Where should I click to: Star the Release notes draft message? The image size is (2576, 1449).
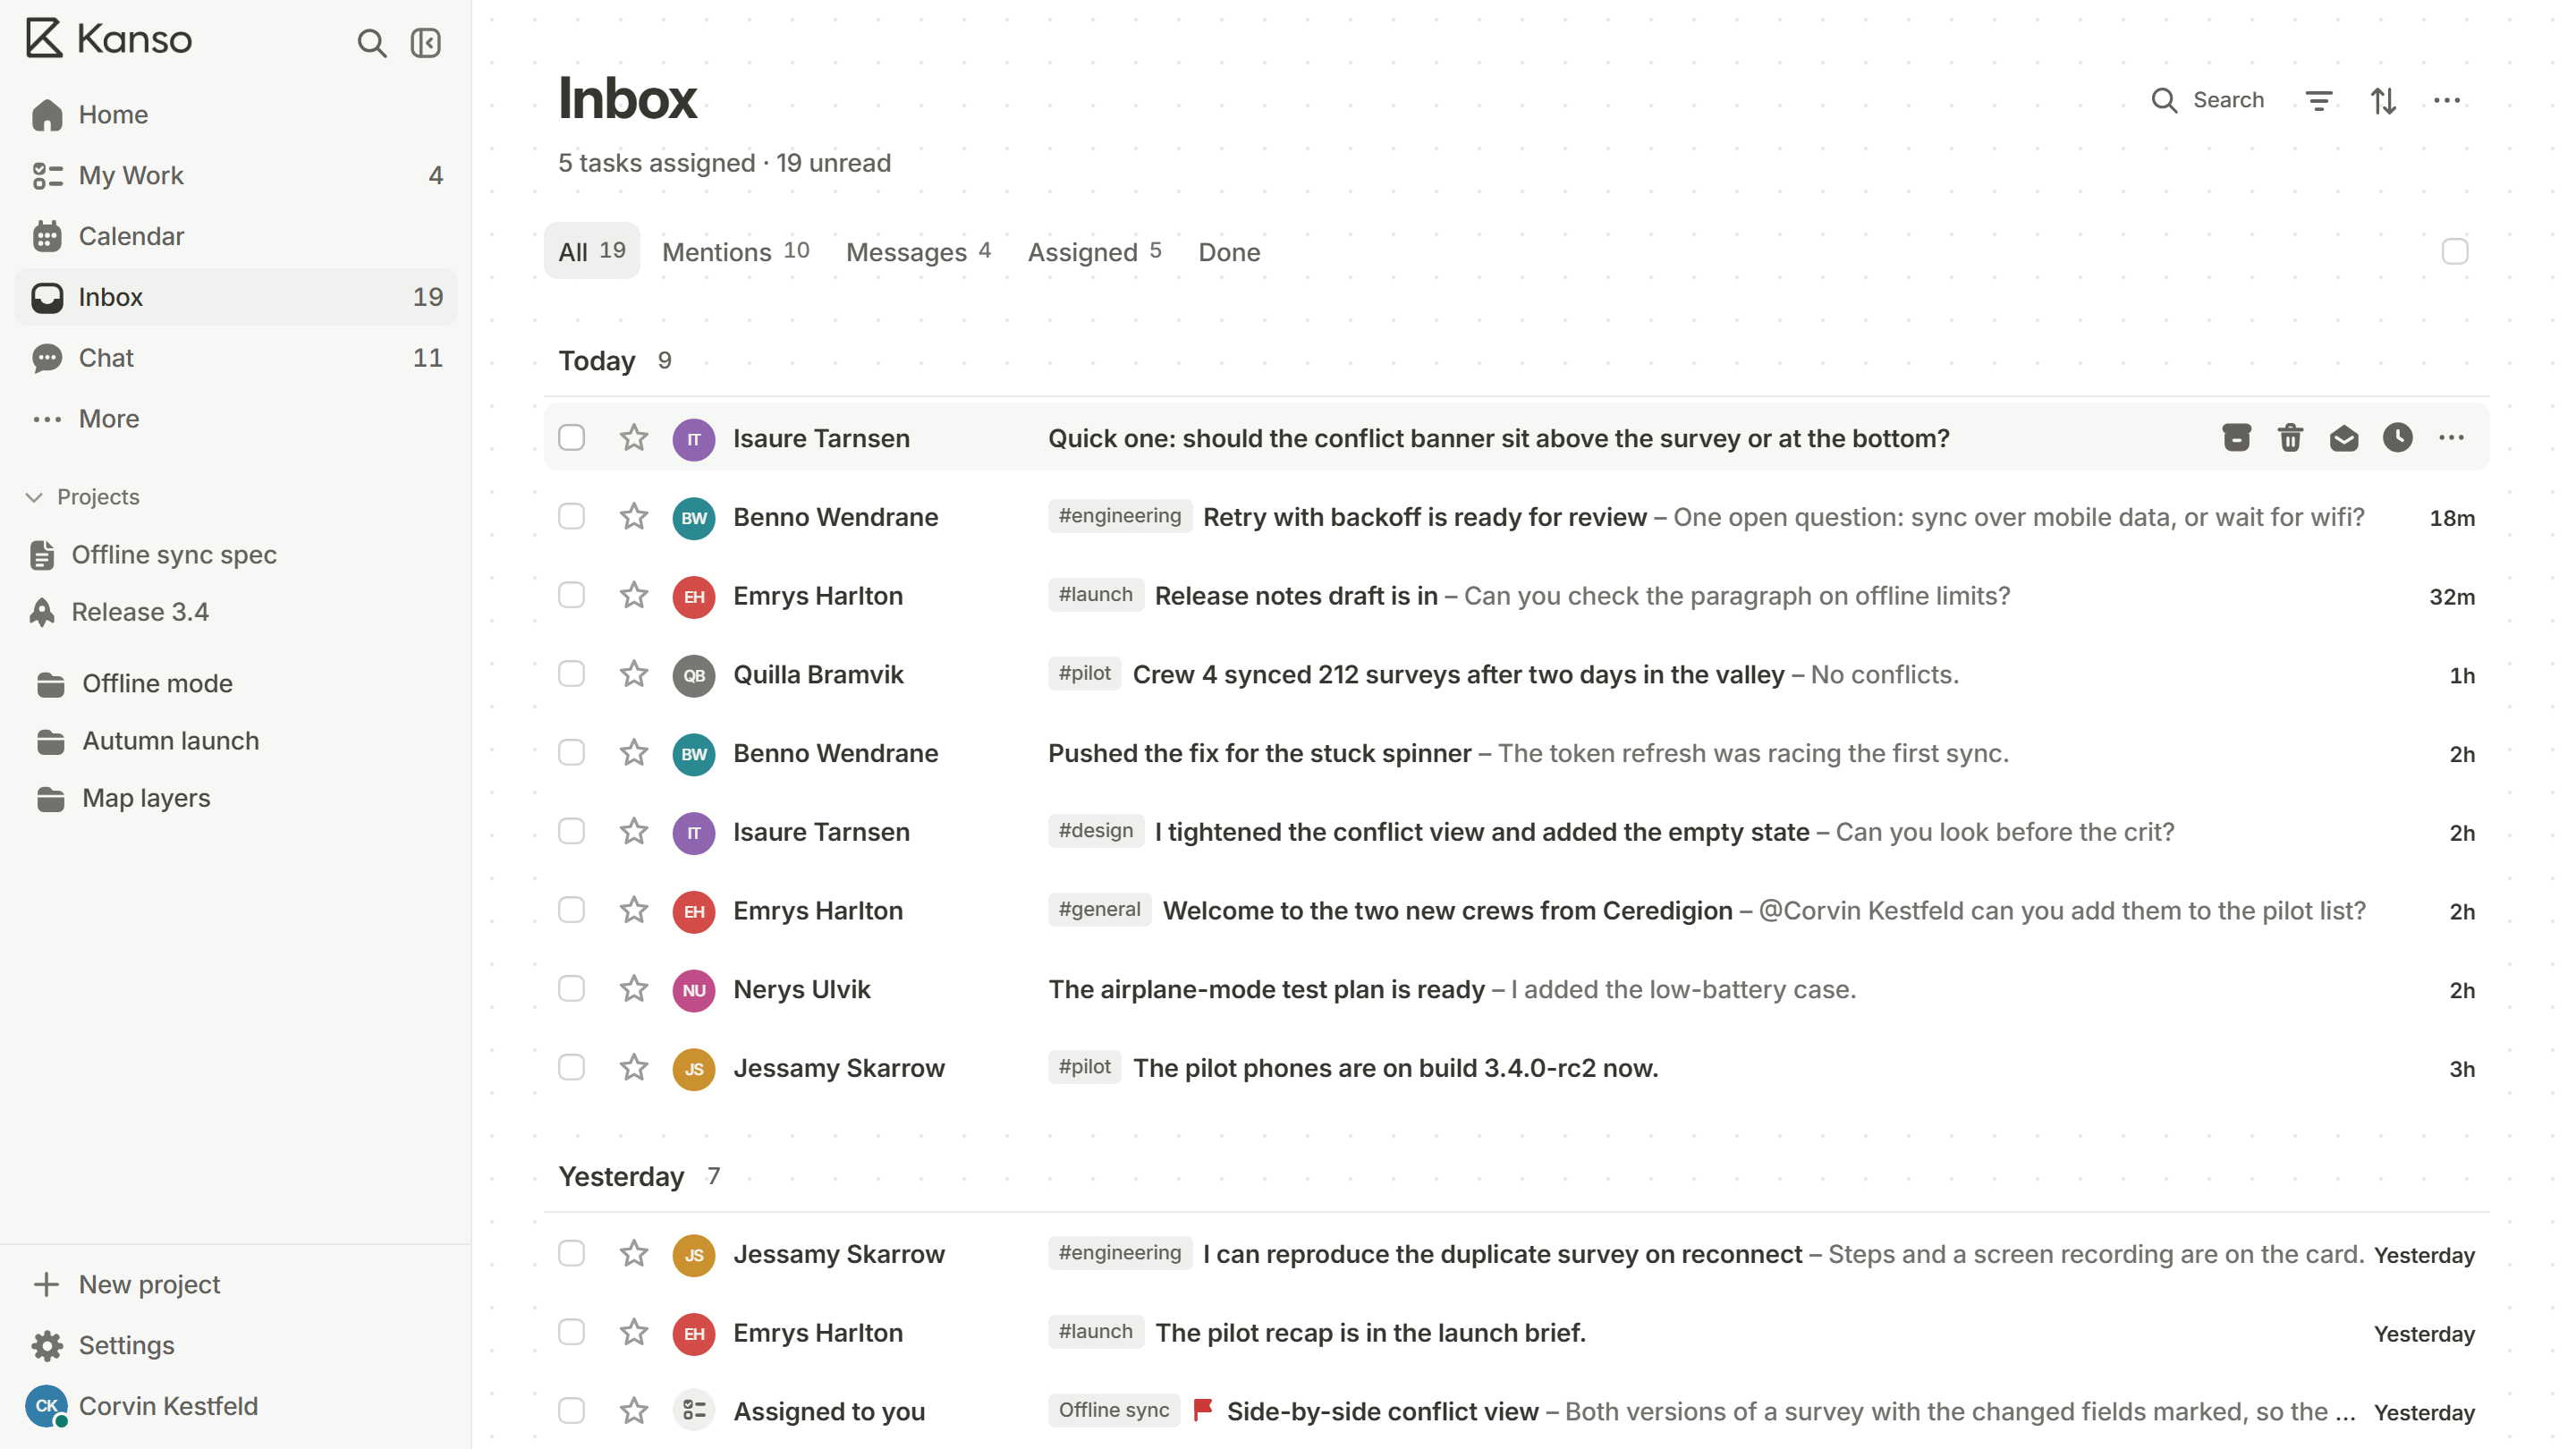coord(634,596)
